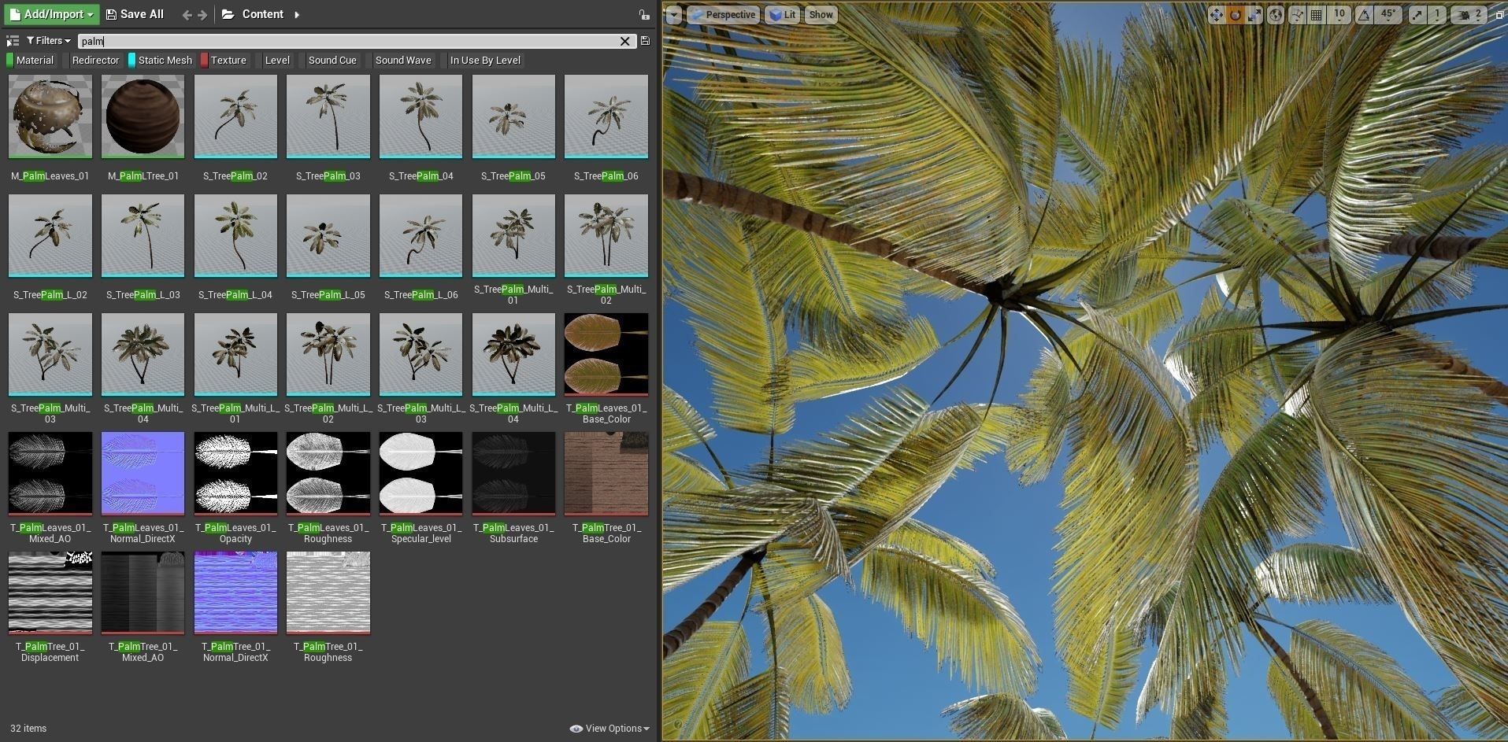Toggle the Sound Cue filter
This screenshot has width=1508, height=742.
329,60
